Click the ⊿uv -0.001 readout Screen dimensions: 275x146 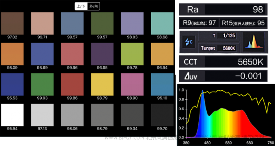(223, 76)
